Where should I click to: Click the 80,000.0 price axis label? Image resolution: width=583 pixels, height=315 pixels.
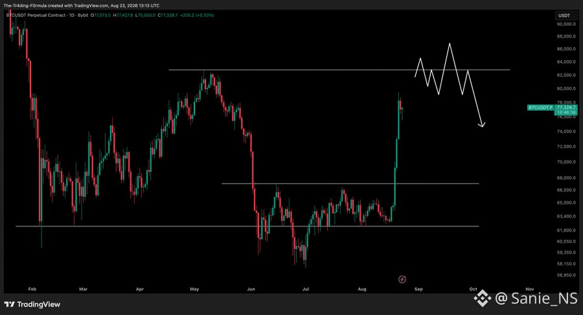tap(566, 89)
